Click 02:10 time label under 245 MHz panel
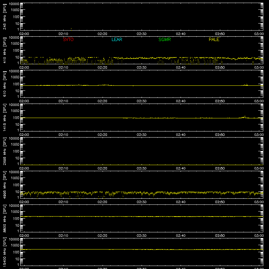The height and width of the screenshot is (269, 269). pyautogui.click(x=63, y=34)
